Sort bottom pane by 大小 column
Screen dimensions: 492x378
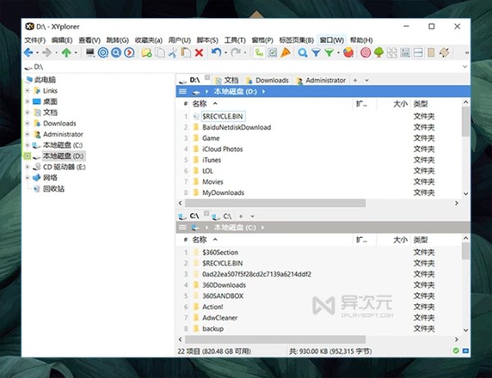tap(400, 240)
